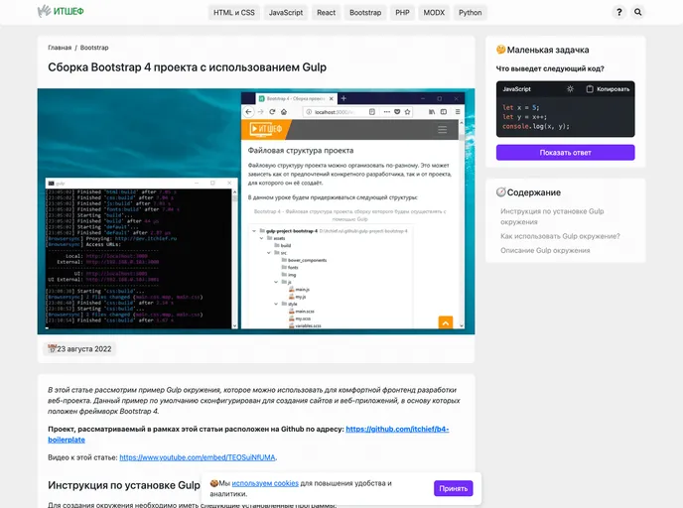Click the cookie emoji in cookie banner

(213, 483)
